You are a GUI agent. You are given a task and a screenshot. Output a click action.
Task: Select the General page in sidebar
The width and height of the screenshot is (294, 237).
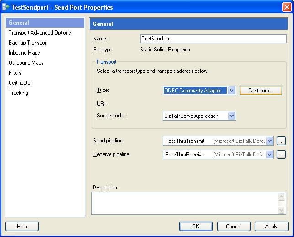45,23
